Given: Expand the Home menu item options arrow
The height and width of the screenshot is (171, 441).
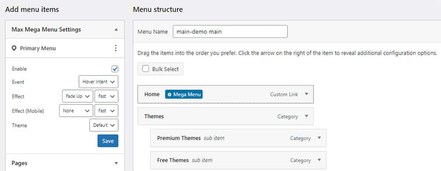Looking at the screenshot, I should pos(306,94).
